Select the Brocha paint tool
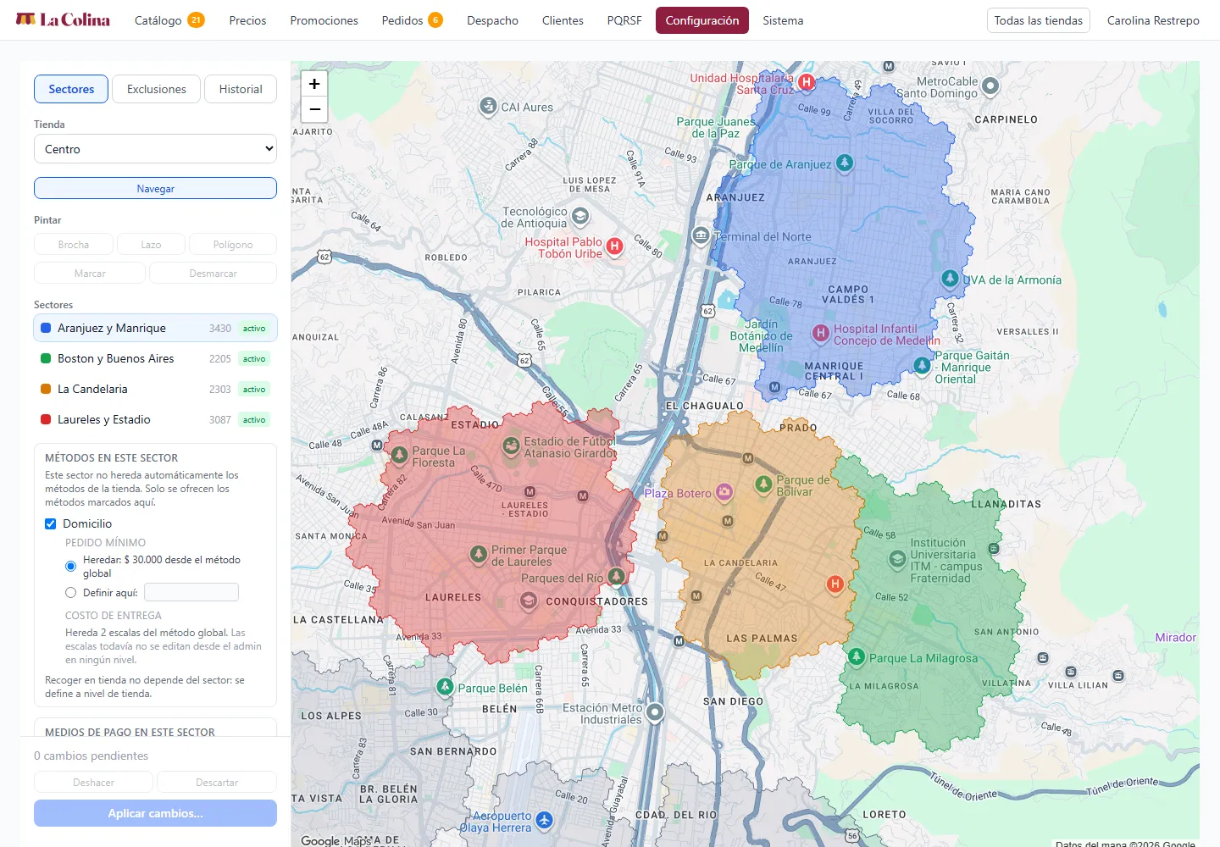 coord(74,244)
